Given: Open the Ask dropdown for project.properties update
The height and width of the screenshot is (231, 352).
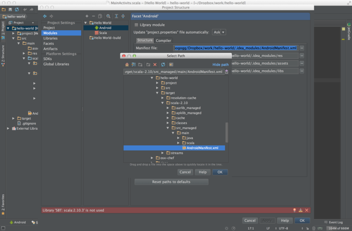Looking at the screenshot, I should coord(219,32).
